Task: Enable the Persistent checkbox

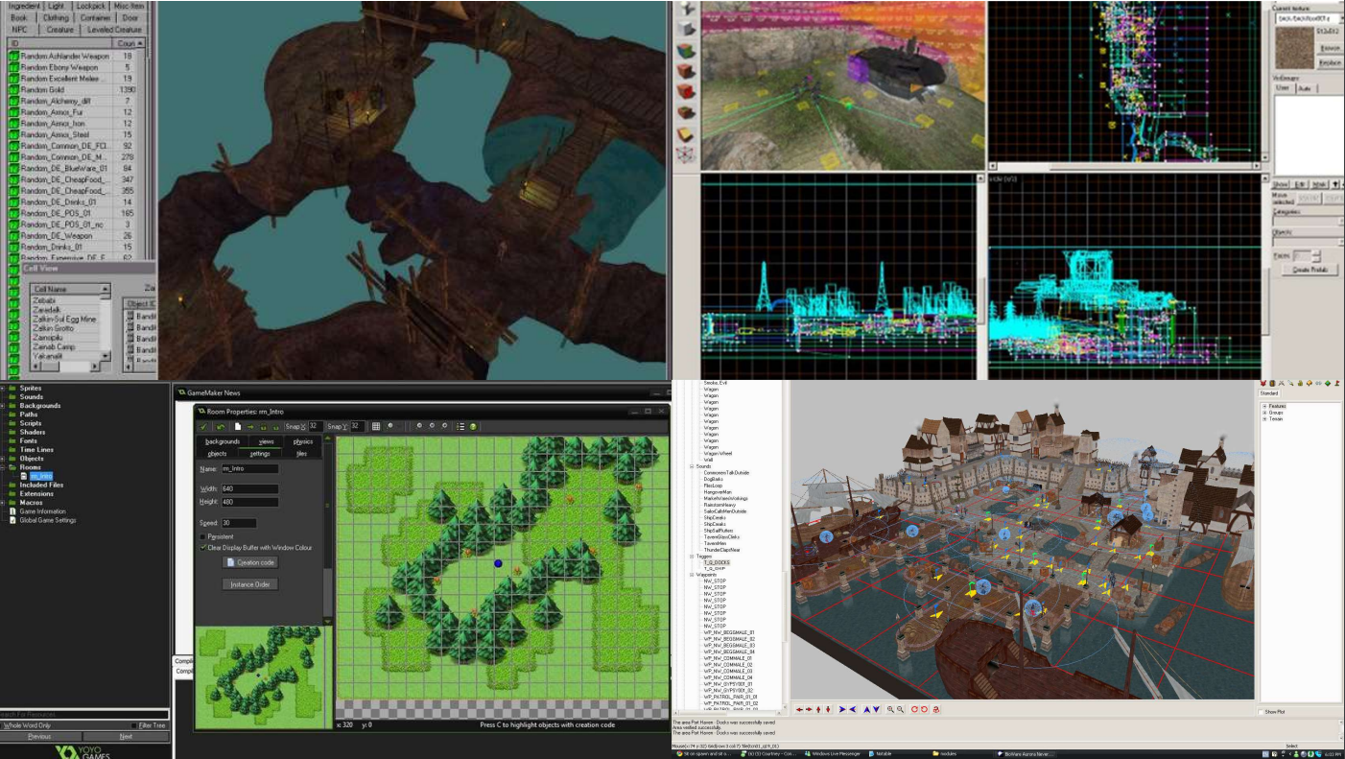Action: 202,536
